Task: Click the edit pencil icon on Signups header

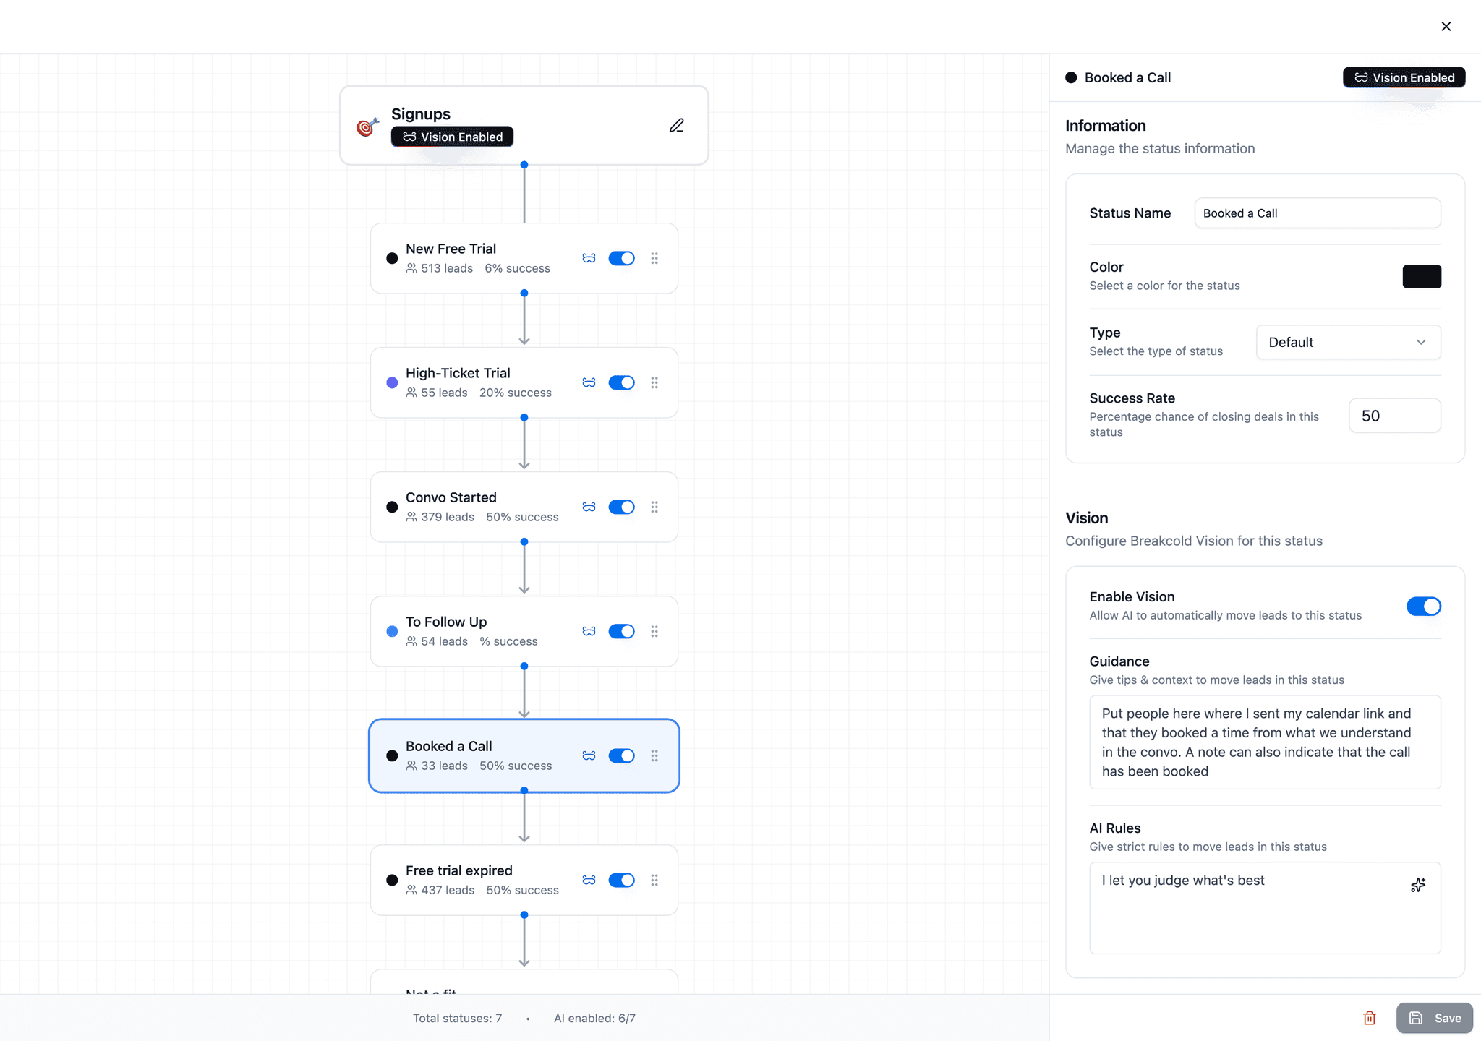Action: coord(676,124)
